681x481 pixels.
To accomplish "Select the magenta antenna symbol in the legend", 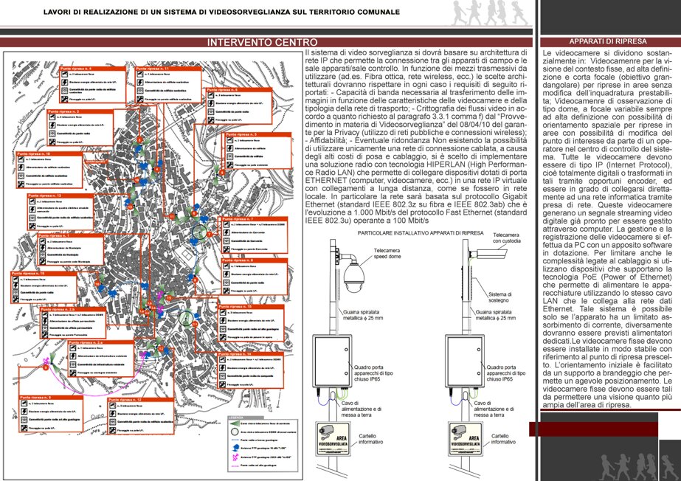I will tap(235, 457).
